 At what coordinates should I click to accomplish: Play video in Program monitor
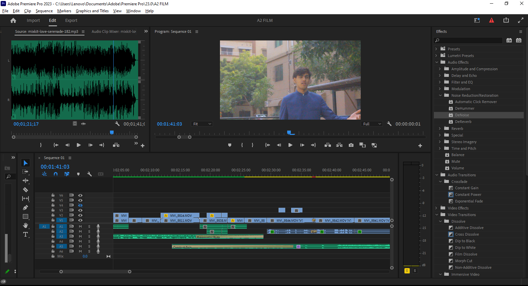tap(290, 145)
